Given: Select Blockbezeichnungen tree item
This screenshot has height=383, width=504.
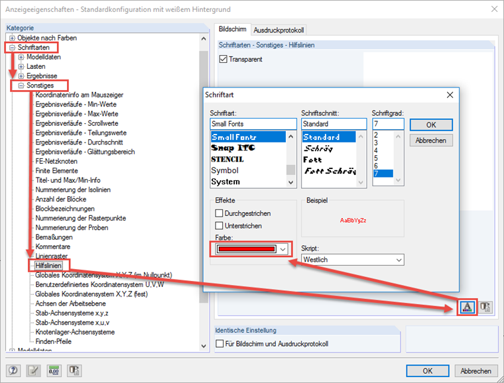Looking at the screenshot, I should [65, 209].
